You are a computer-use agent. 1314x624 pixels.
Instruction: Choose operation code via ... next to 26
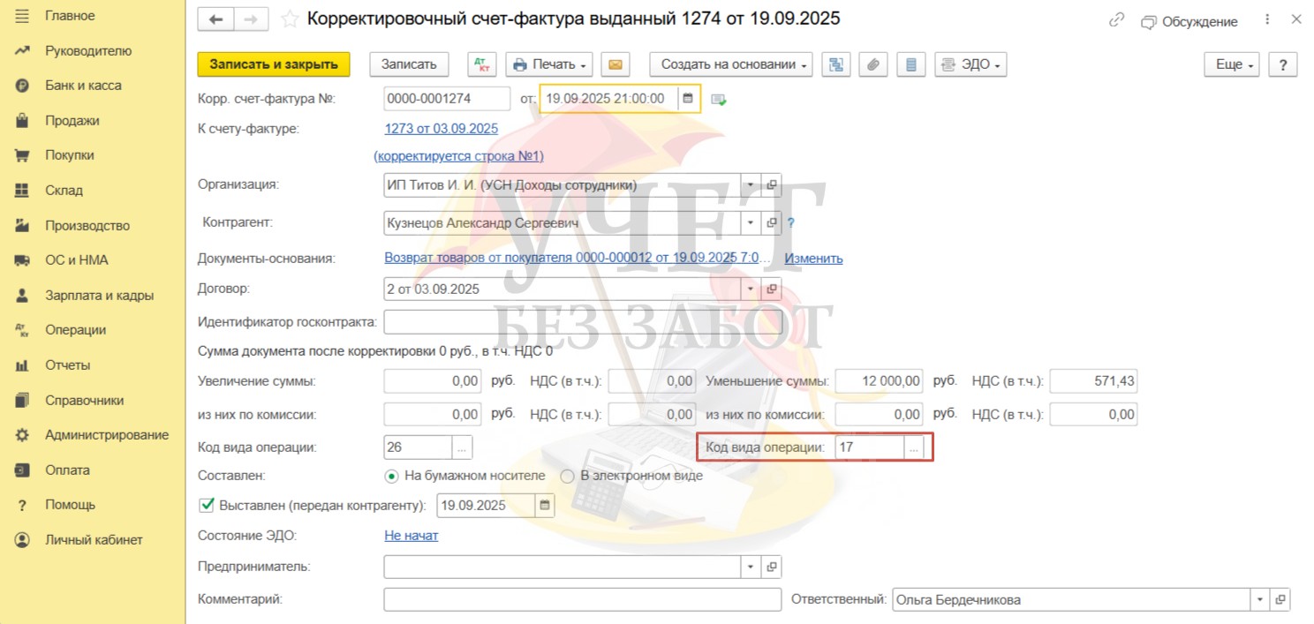pos(463,447)
